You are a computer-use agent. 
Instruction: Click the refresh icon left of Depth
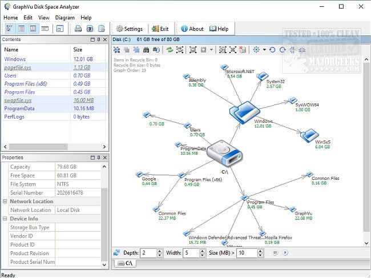click(116, 253)
